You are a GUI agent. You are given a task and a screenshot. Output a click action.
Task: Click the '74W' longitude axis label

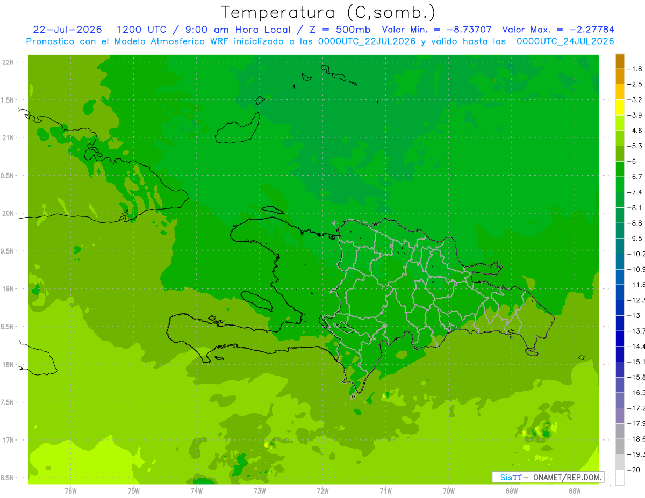[x=197, y=491]
